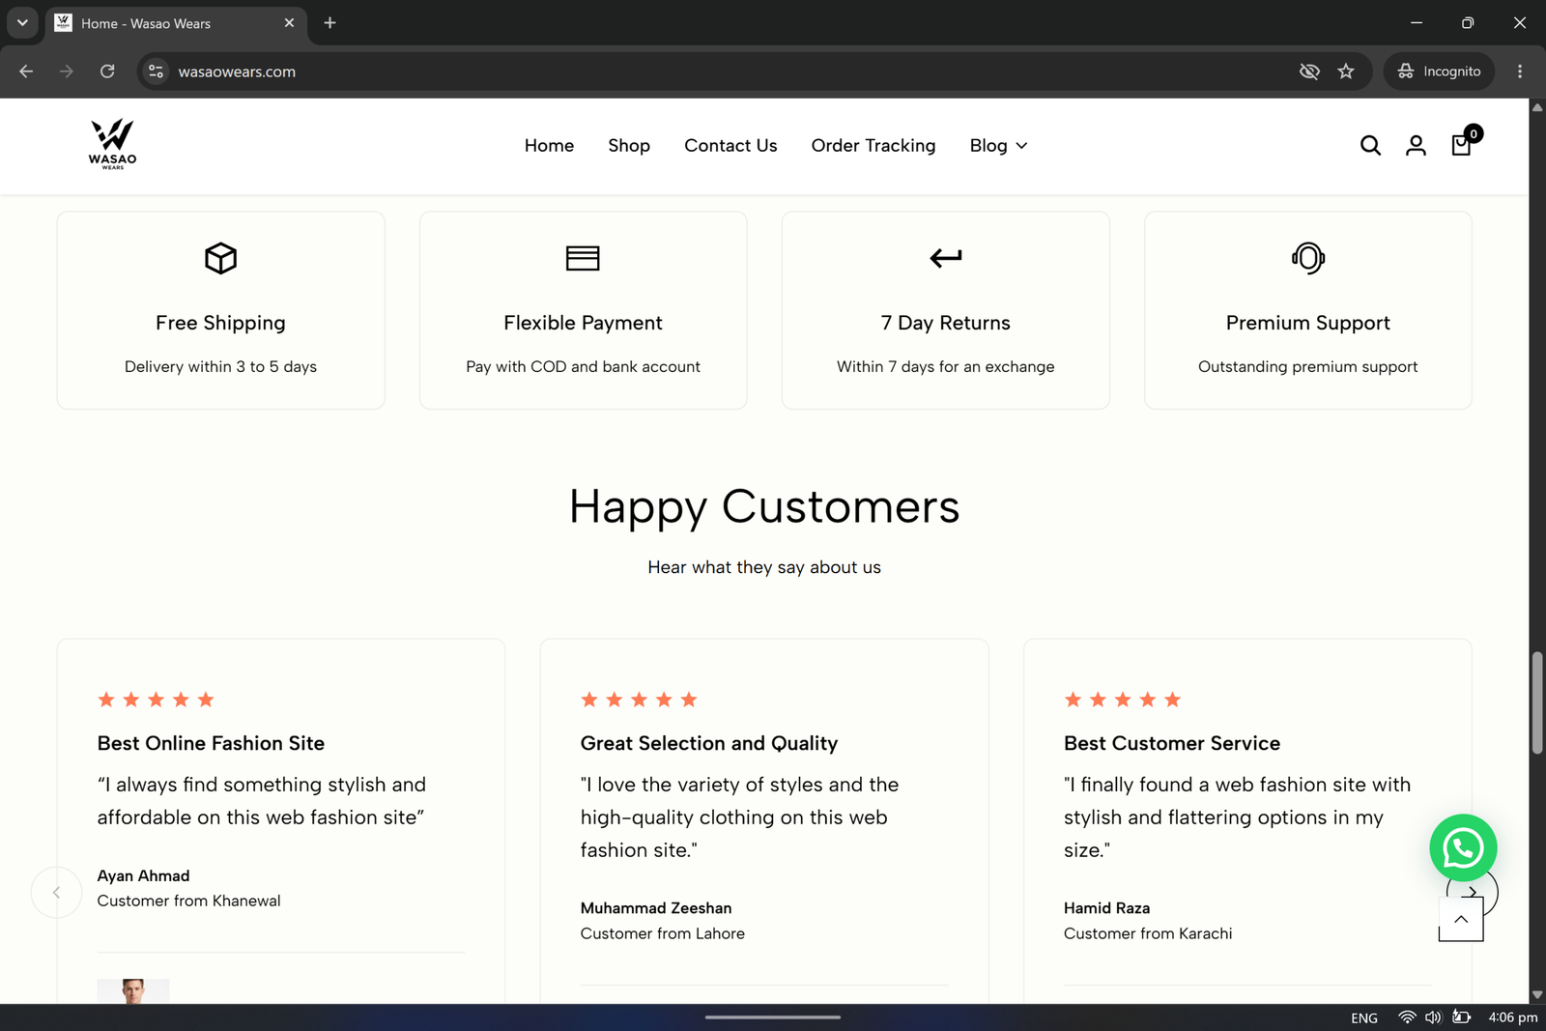
Task: Open Chrome three-dot menu
Action: pos(1520,72)
